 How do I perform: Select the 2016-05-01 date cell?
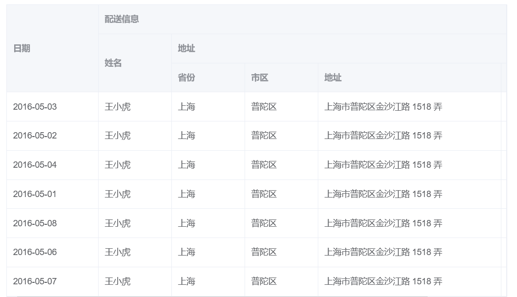[35, 194]
